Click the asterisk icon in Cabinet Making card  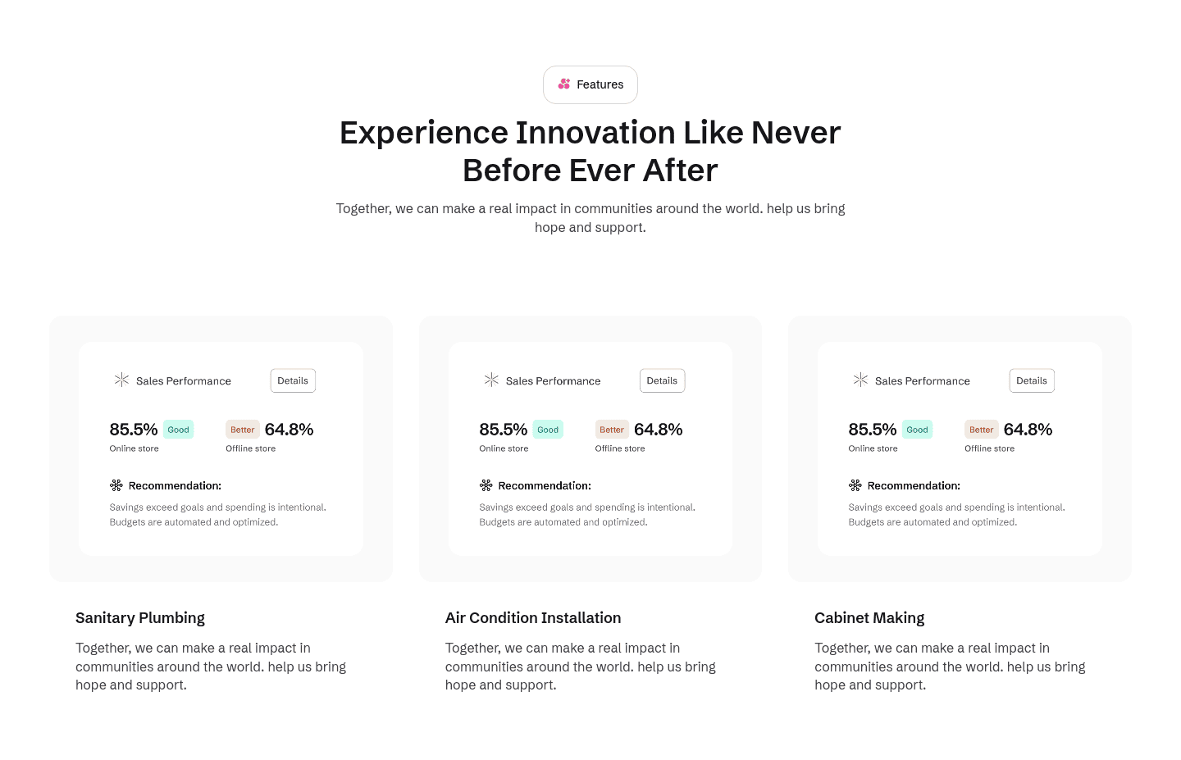[x=860, y=380]
